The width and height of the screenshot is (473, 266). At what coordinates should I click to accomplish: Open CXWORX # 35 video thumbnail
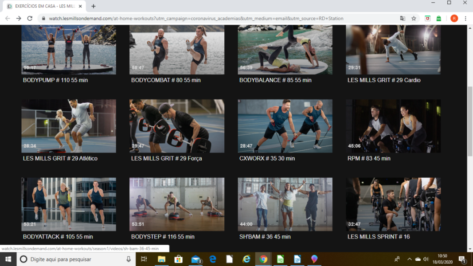pos(285,126)
